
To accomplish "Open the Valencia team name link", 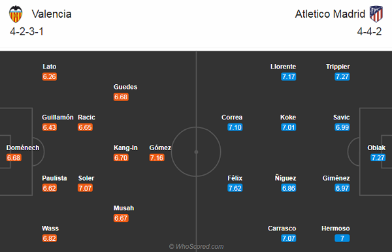I will 52,14.
